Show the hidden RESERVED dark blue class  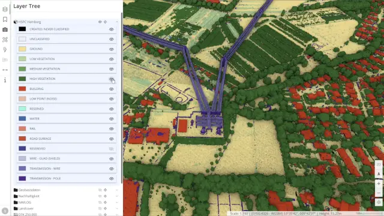pyautogui.click(x=112, y=149)
